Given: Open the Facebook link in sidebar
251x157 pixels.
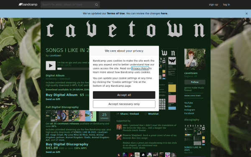Looking at the screenshot, I should click(189, 113).
